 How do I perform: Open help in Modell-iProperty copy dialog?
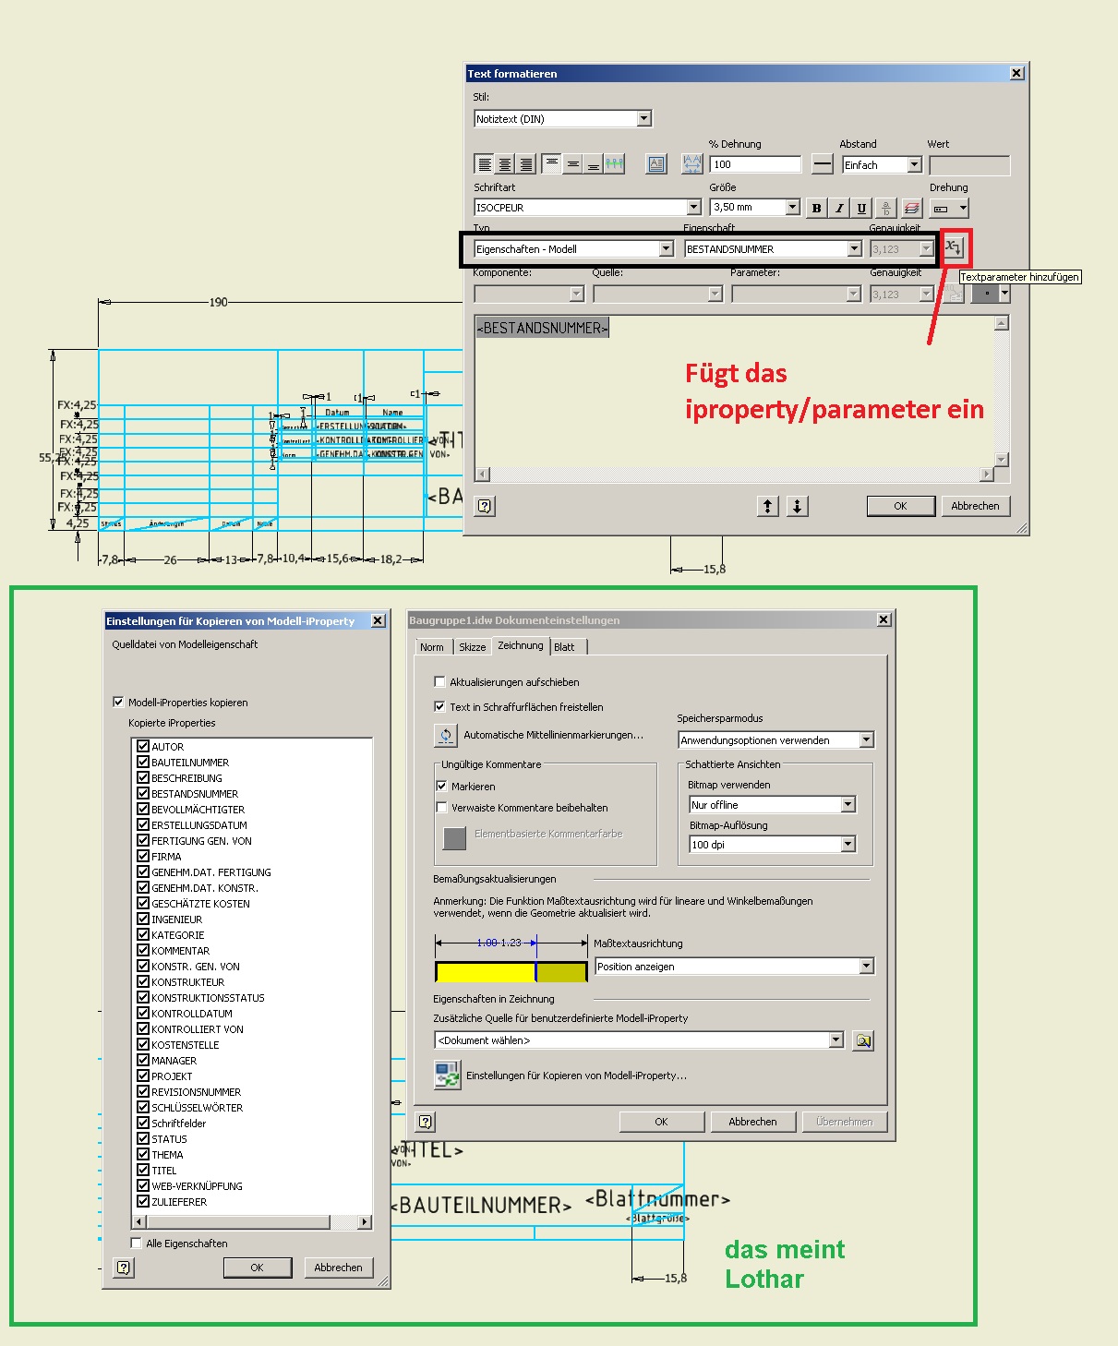coord(124,1268)
